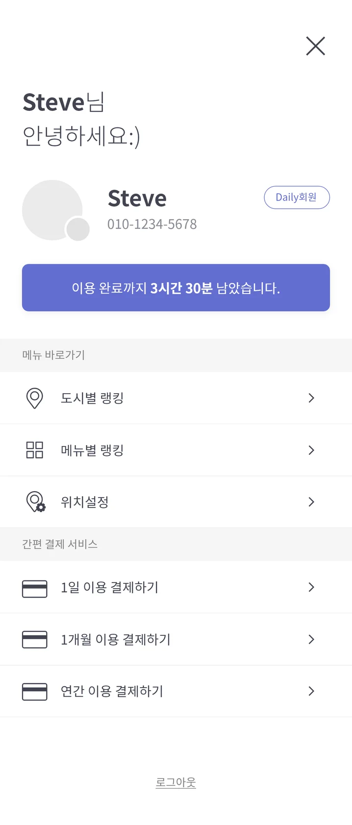Expand the 도시별 랭킹 chevron
The height and width of the screenshot is (825, 352).
311,398
